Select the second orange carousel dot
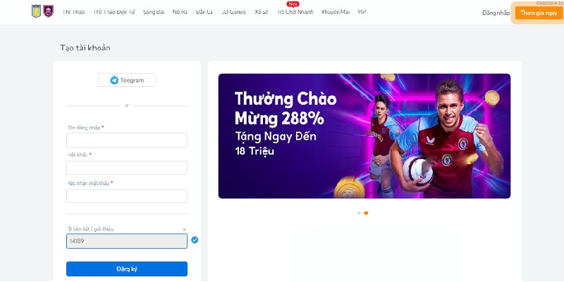 point(366,213)
